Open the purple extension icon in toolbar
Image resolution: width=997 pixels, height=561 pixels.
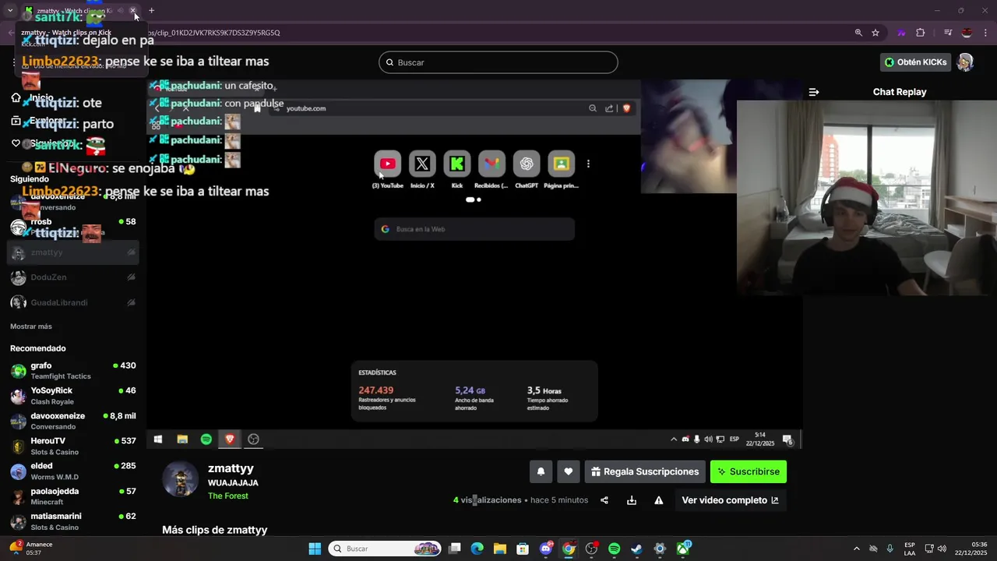pyautogui.click(x=901, y=33)
